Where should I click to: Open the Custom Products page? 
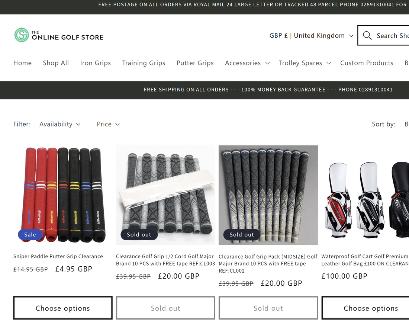(x=367, y=63)
